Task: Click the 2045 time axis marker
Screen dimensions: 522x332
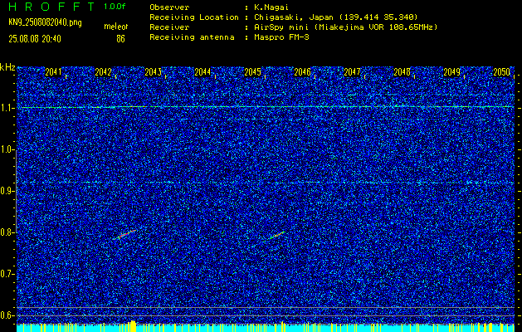Action: pyautogui.click(x=252, y=72)
